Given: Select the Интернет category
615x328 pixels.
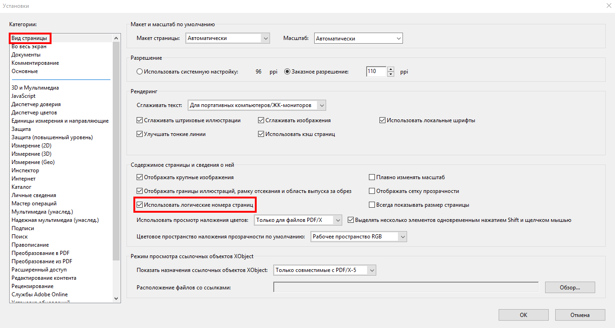Looking at the screenshot, I should point(23,179).
